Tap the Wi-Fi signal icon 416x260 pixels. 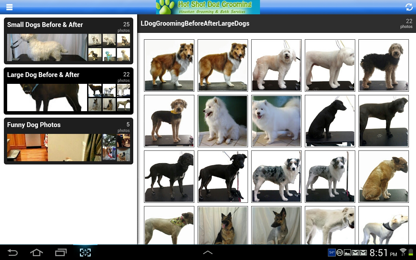(403, 252)
